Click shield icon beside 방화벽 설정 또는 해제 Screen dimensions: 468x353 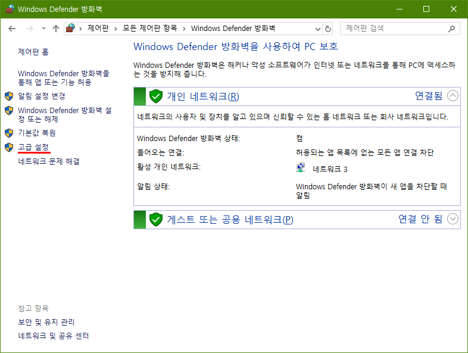tap(9, 110)
